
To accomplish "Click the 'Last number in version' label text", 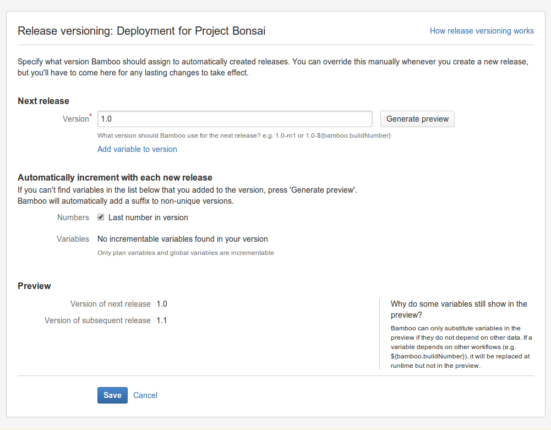I will [148, 217].
